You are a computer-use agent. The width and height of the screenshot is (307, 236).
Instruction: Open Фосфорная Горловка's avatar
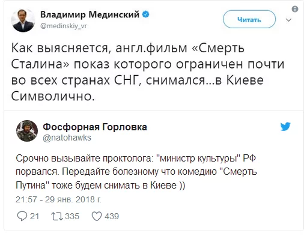(x=27, y=131)
